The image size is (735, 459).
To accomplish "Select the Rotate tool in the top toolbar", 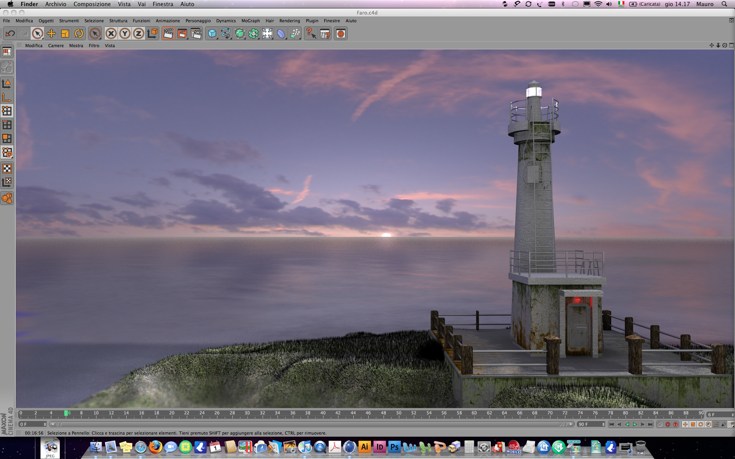I will pos(79,34).
